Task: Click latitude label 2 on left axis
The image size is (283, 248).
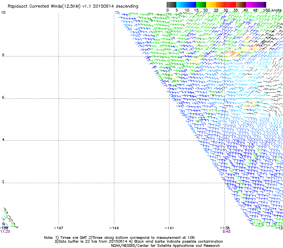Action: pyautogui.click(x=3, y=182)
